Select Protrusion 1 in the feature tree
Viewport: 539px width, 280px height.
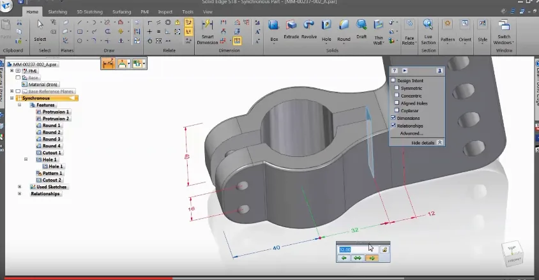[x=52, y=112]
